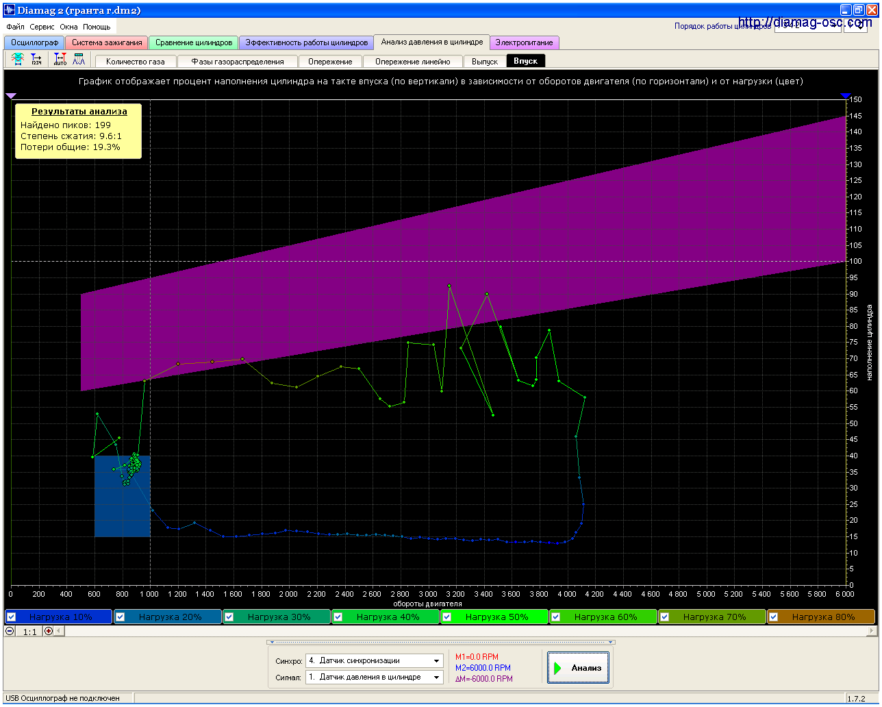Open the Опережение линейно subtab
This screenshot has width=882, height=707.
tap(413, 61)
